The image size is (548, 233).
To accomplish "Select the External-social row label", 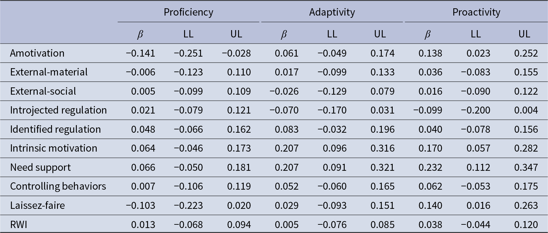I will [43, 91].
